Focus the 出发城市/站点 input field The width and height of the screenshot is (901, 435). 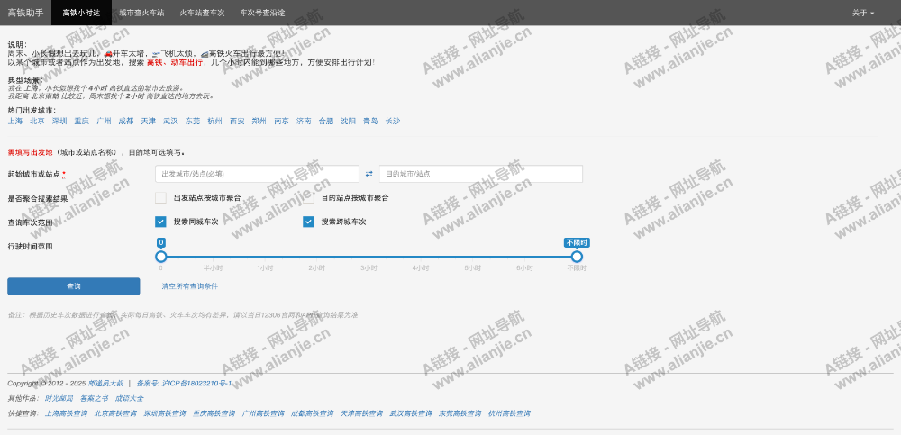(257, 174)
